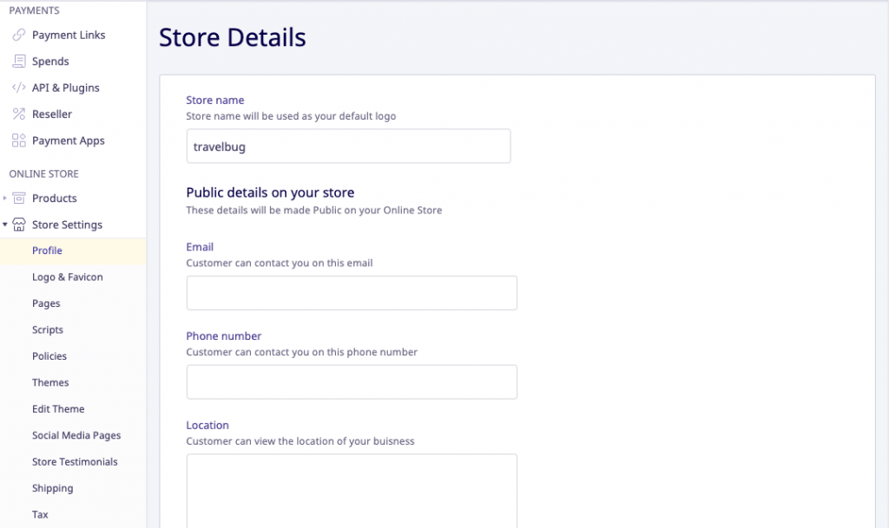This screenshot has height=528, width=889.
Task: Navigate to Social Media Pages
Action: click(x=76, y=435)
